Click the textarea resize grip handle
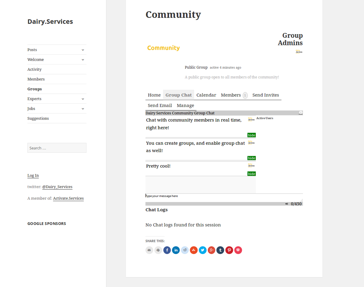This screenshot has width=364, height=287. tap(302, 201)
